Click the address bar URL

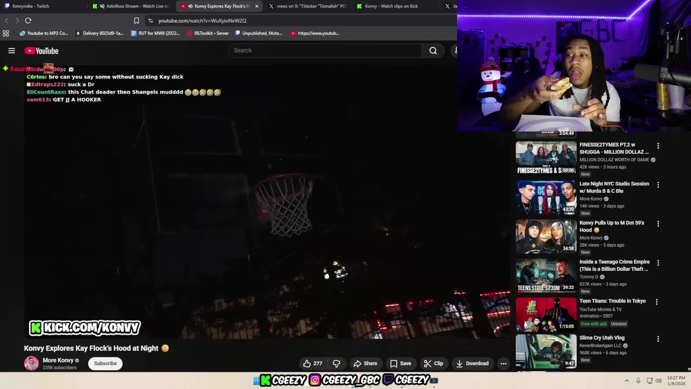coord(202,21)
